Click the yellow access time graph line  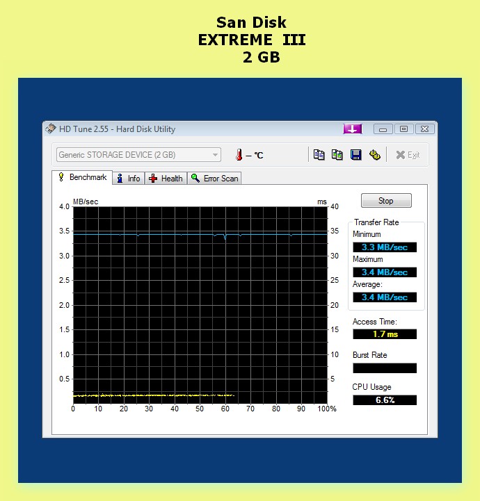click(154, 395)
